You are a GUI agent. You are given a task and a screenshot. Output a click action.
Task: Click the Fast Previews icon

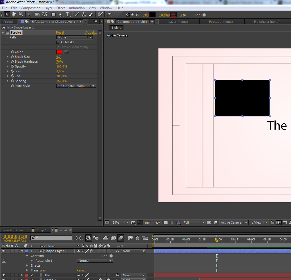click(278, 222)
